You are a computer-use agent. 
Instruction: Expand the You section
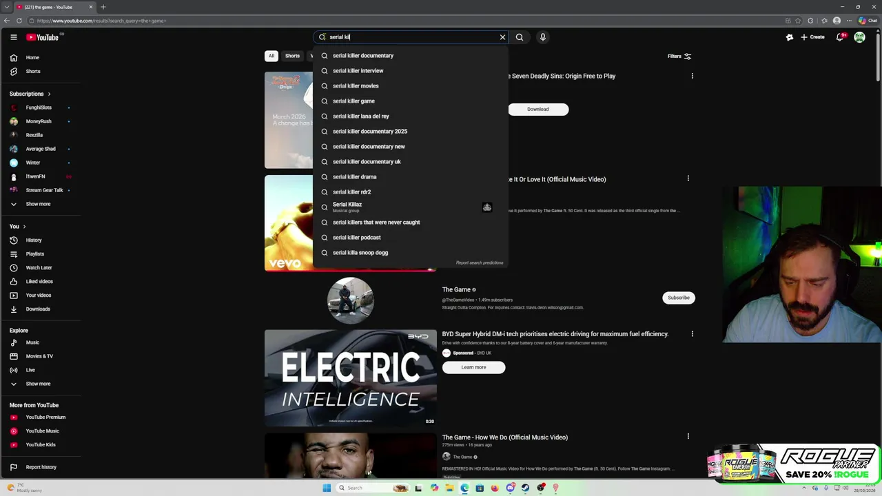point(17,227)
